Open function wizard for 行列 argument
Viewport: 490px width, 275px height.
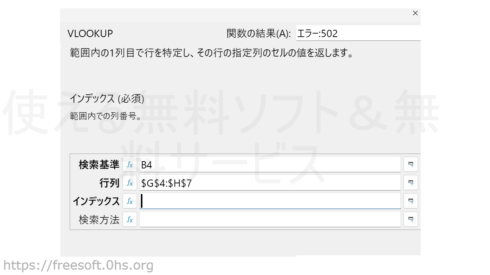130,183
